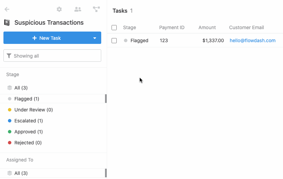This screenshot has width=283, height=179.
Task: Create a task with New Task button
Action: (46, 38)
